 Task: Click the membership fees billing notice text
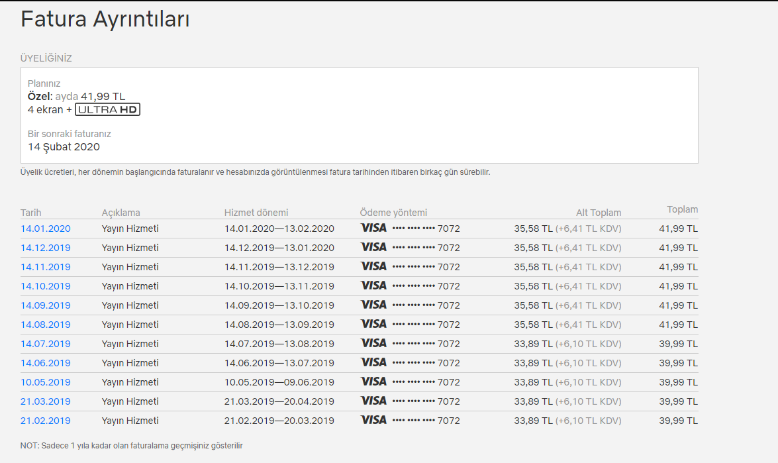tap(255, 172)
